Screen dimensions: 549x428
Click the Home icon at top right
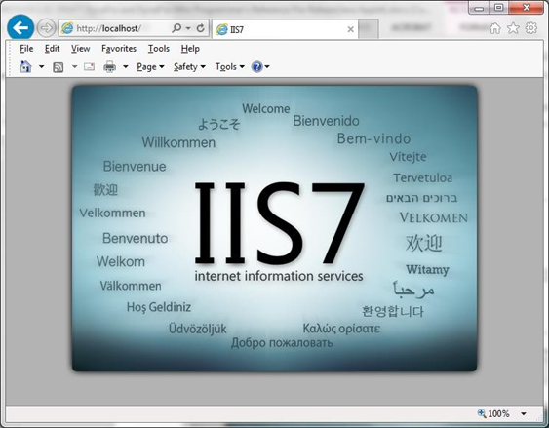[494, 28]
